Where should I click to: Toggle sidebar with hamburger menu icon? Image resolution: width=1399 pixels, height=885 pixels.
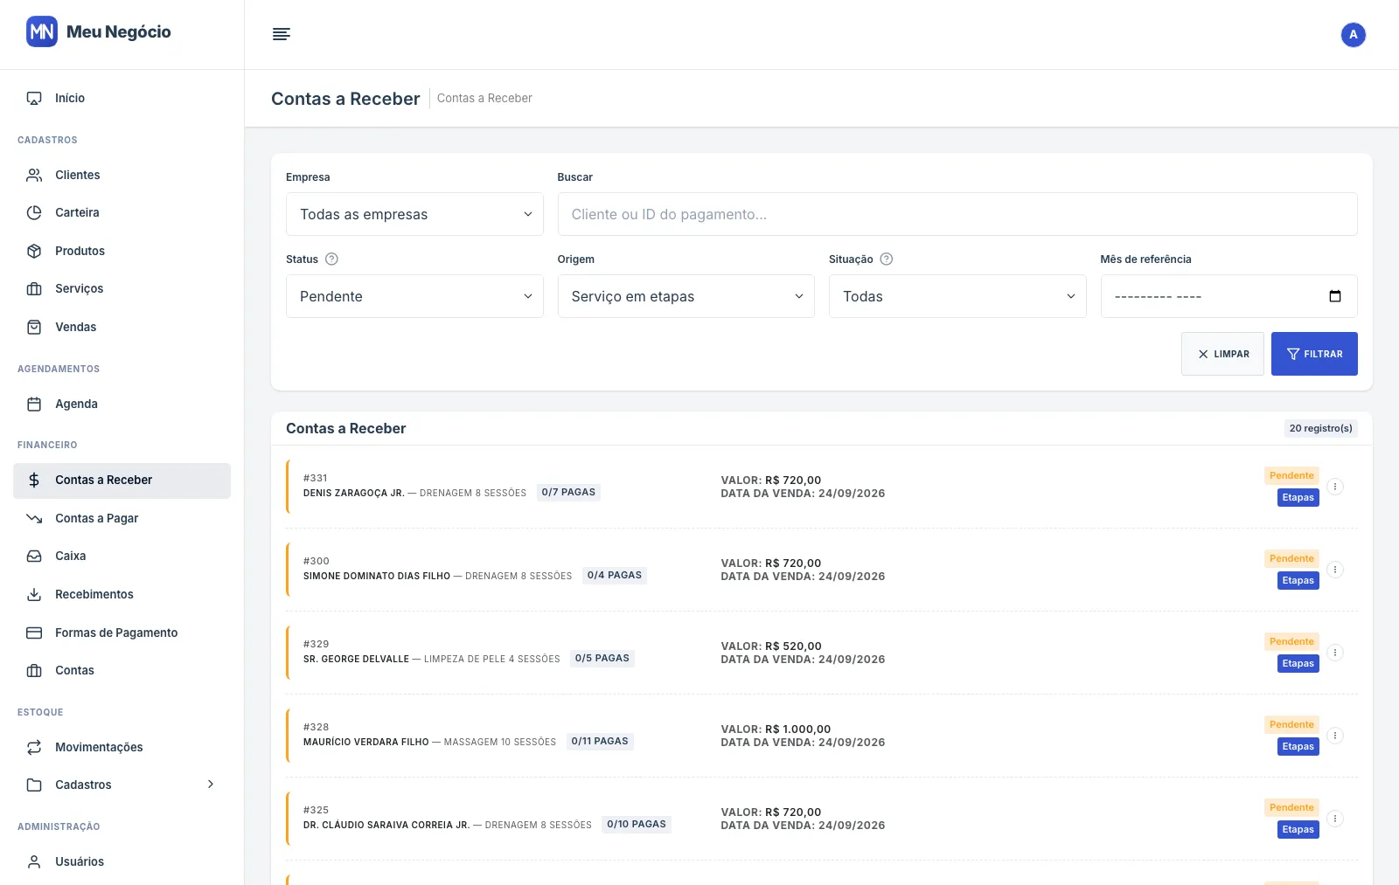coord(282,34)
